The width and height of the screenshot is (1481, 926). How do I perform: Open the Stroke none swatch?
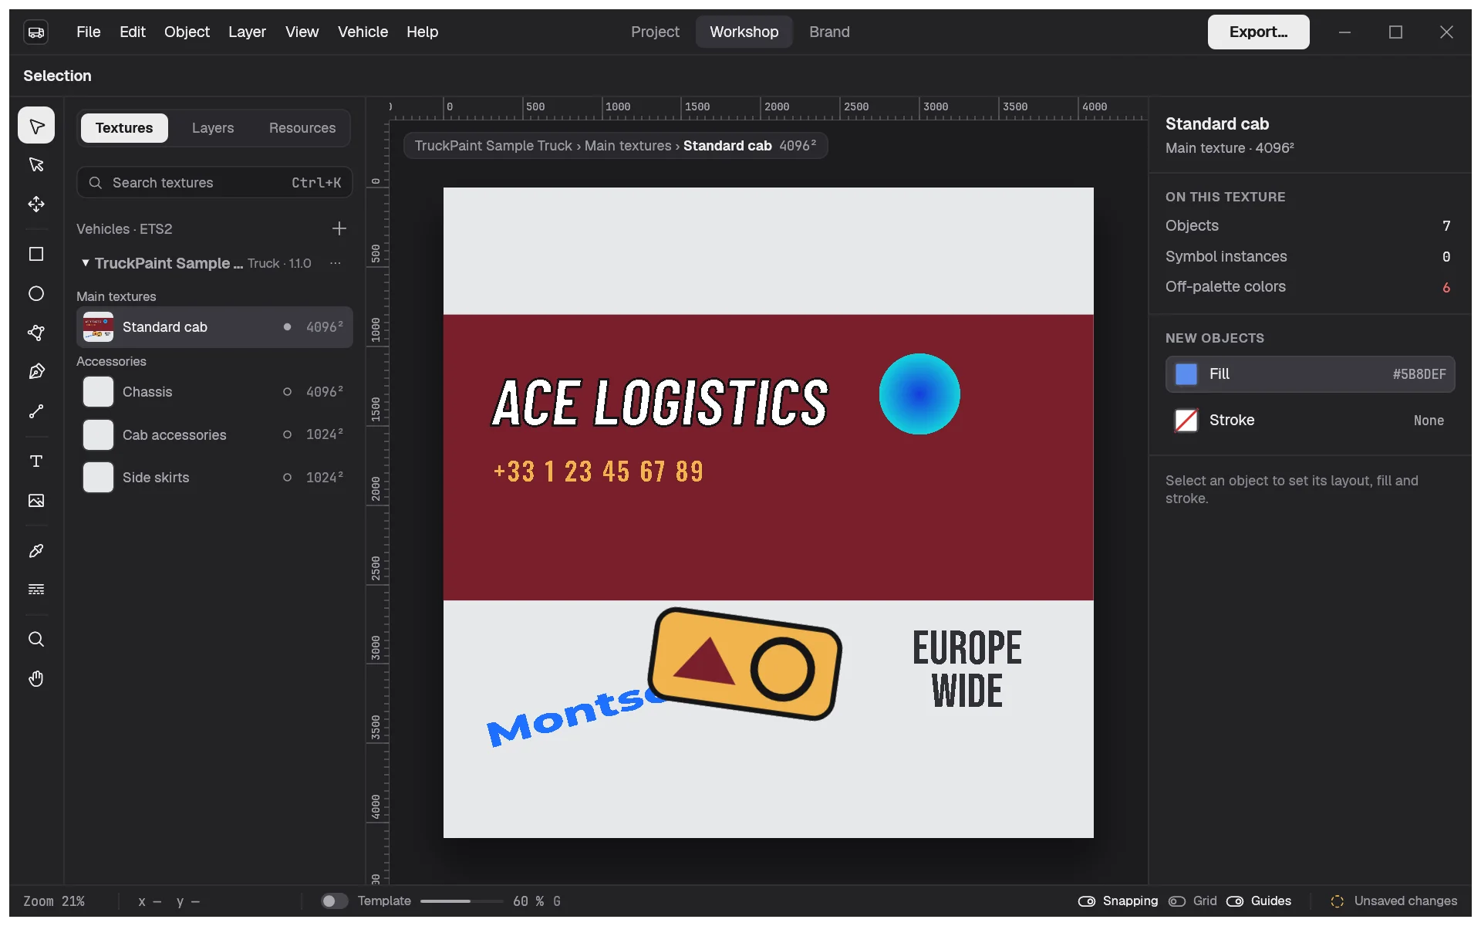pos(1186,421)
